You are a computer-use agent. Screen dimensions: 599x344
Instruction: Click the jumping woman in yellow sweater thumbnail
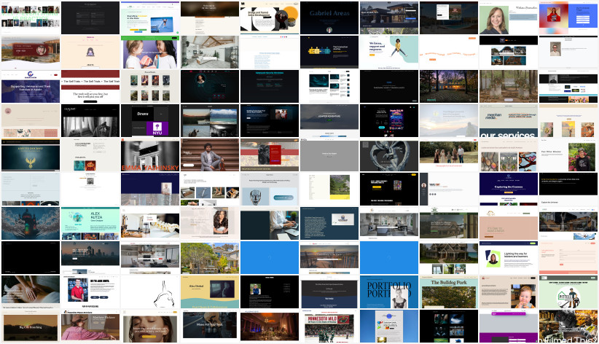pyautogui.click(x=389, y=52)
